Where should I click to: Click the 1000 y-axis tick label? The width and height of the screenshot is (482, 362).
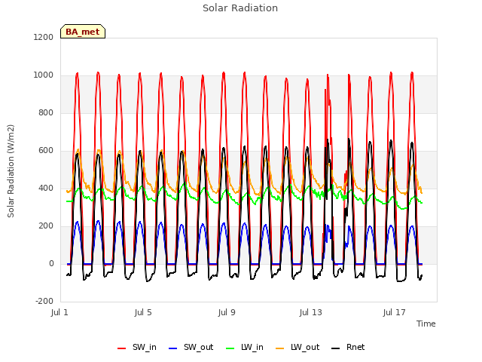(44, 75)
